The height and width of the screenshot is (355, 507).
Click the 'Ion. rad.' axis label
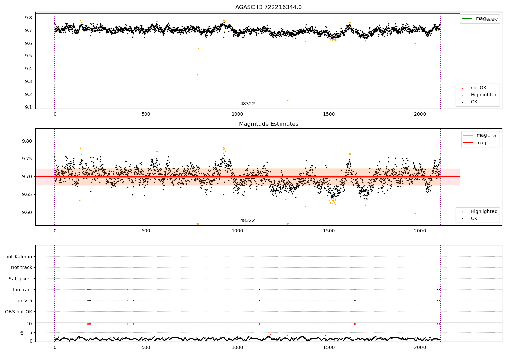[23, 290]
